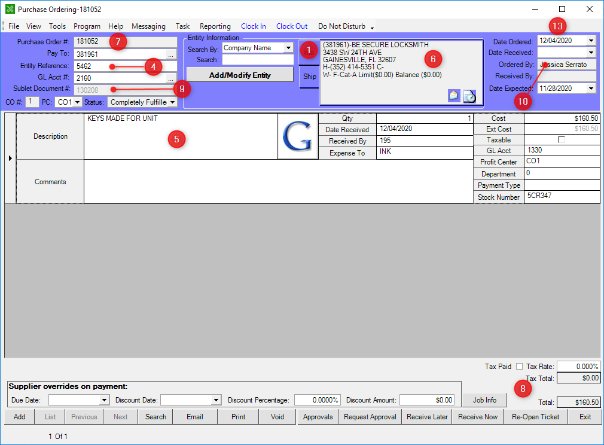Expand the PC CO1 dropdown
604x445 pixels.
pos(77,102)
